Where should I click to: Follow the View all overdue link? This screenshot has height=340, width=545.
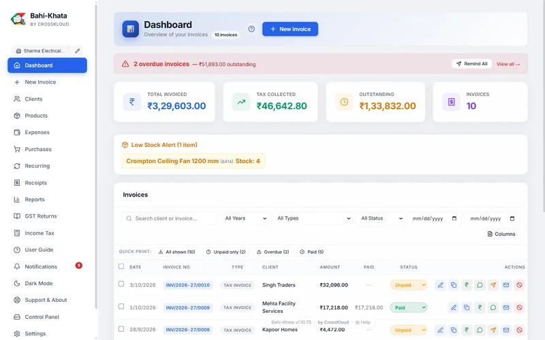pyautogui.click(x=508, y=64)
